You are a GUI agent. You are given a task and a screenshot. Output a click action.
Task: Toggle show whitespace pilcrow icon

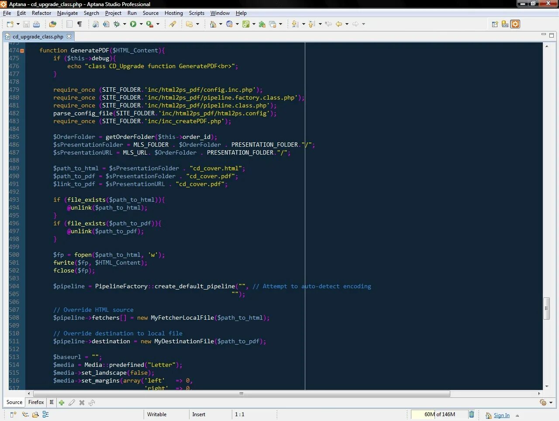pyautogui.click(x=79, y=24)
